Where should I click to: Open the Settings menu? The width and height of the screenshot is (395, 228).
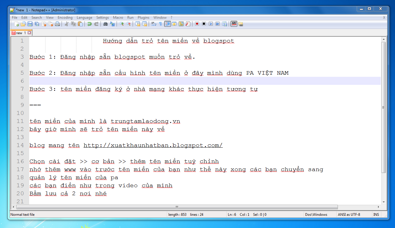coord(103,18)
